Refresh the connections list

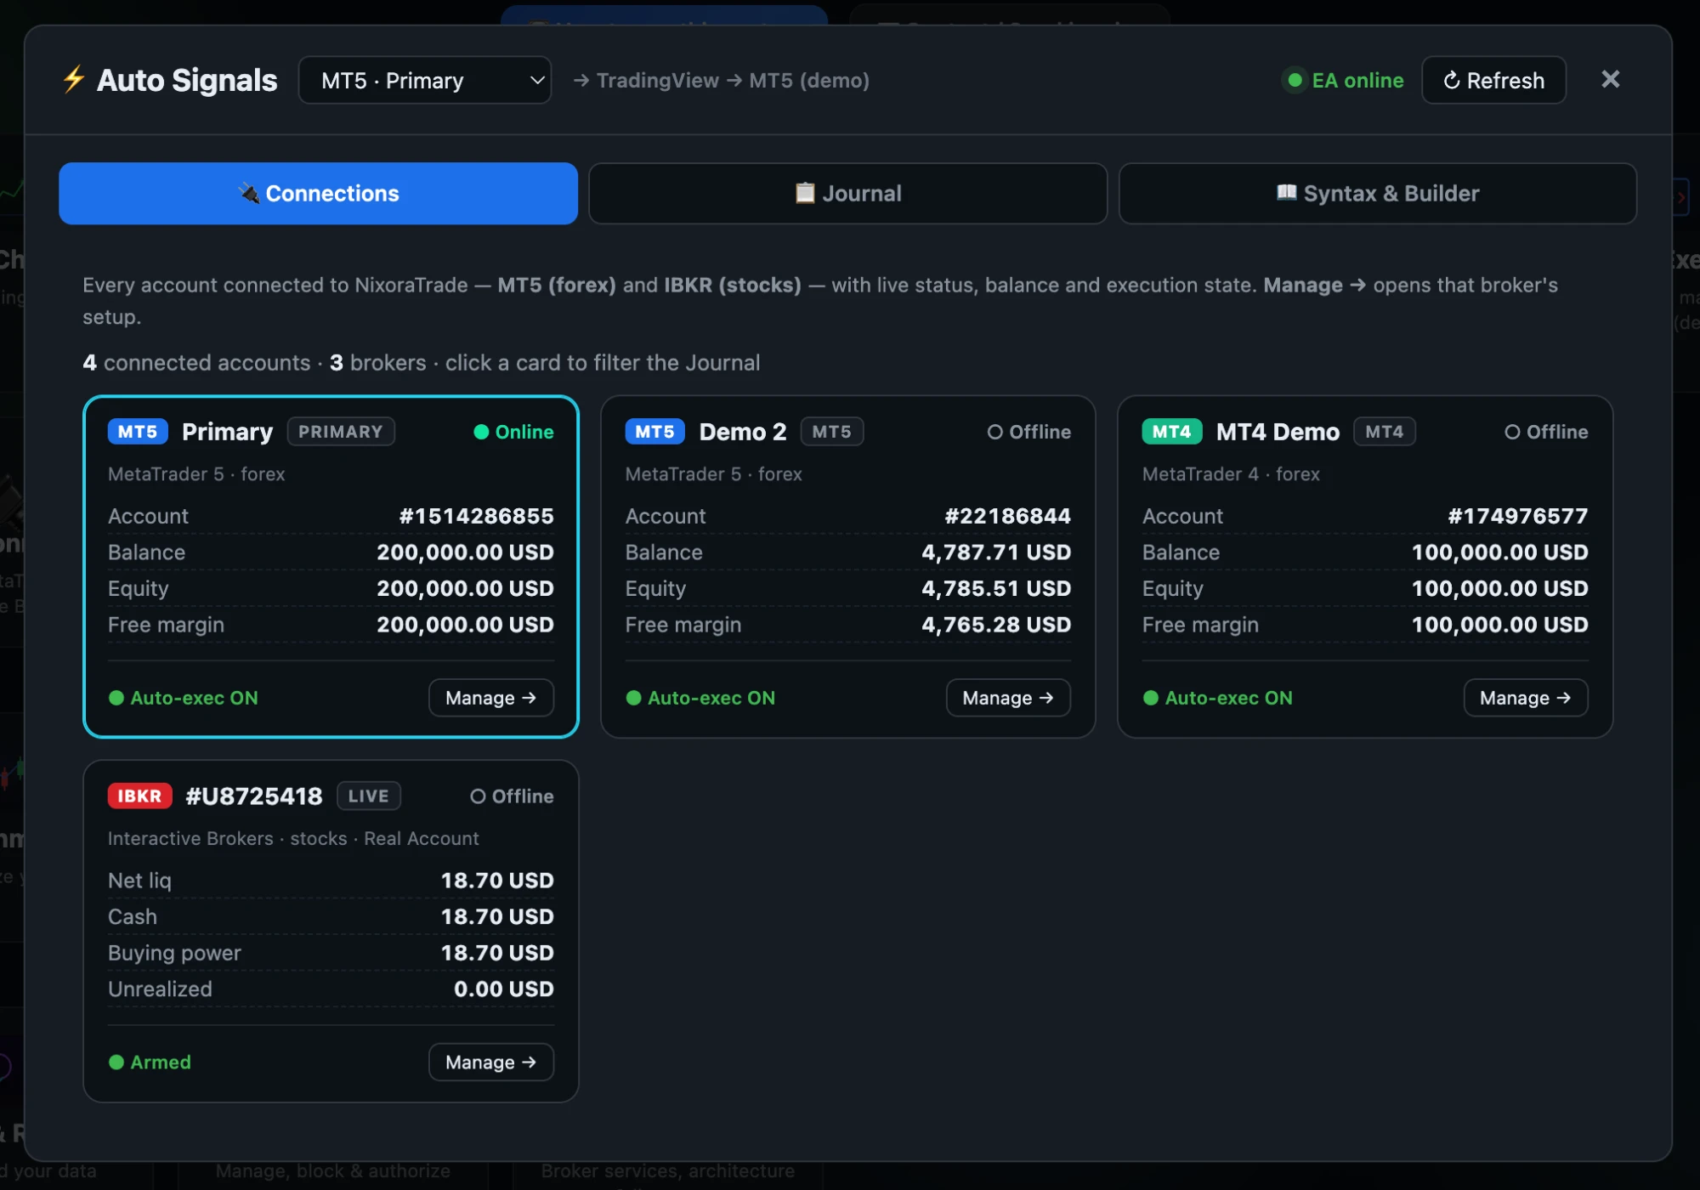point(1493,81)
